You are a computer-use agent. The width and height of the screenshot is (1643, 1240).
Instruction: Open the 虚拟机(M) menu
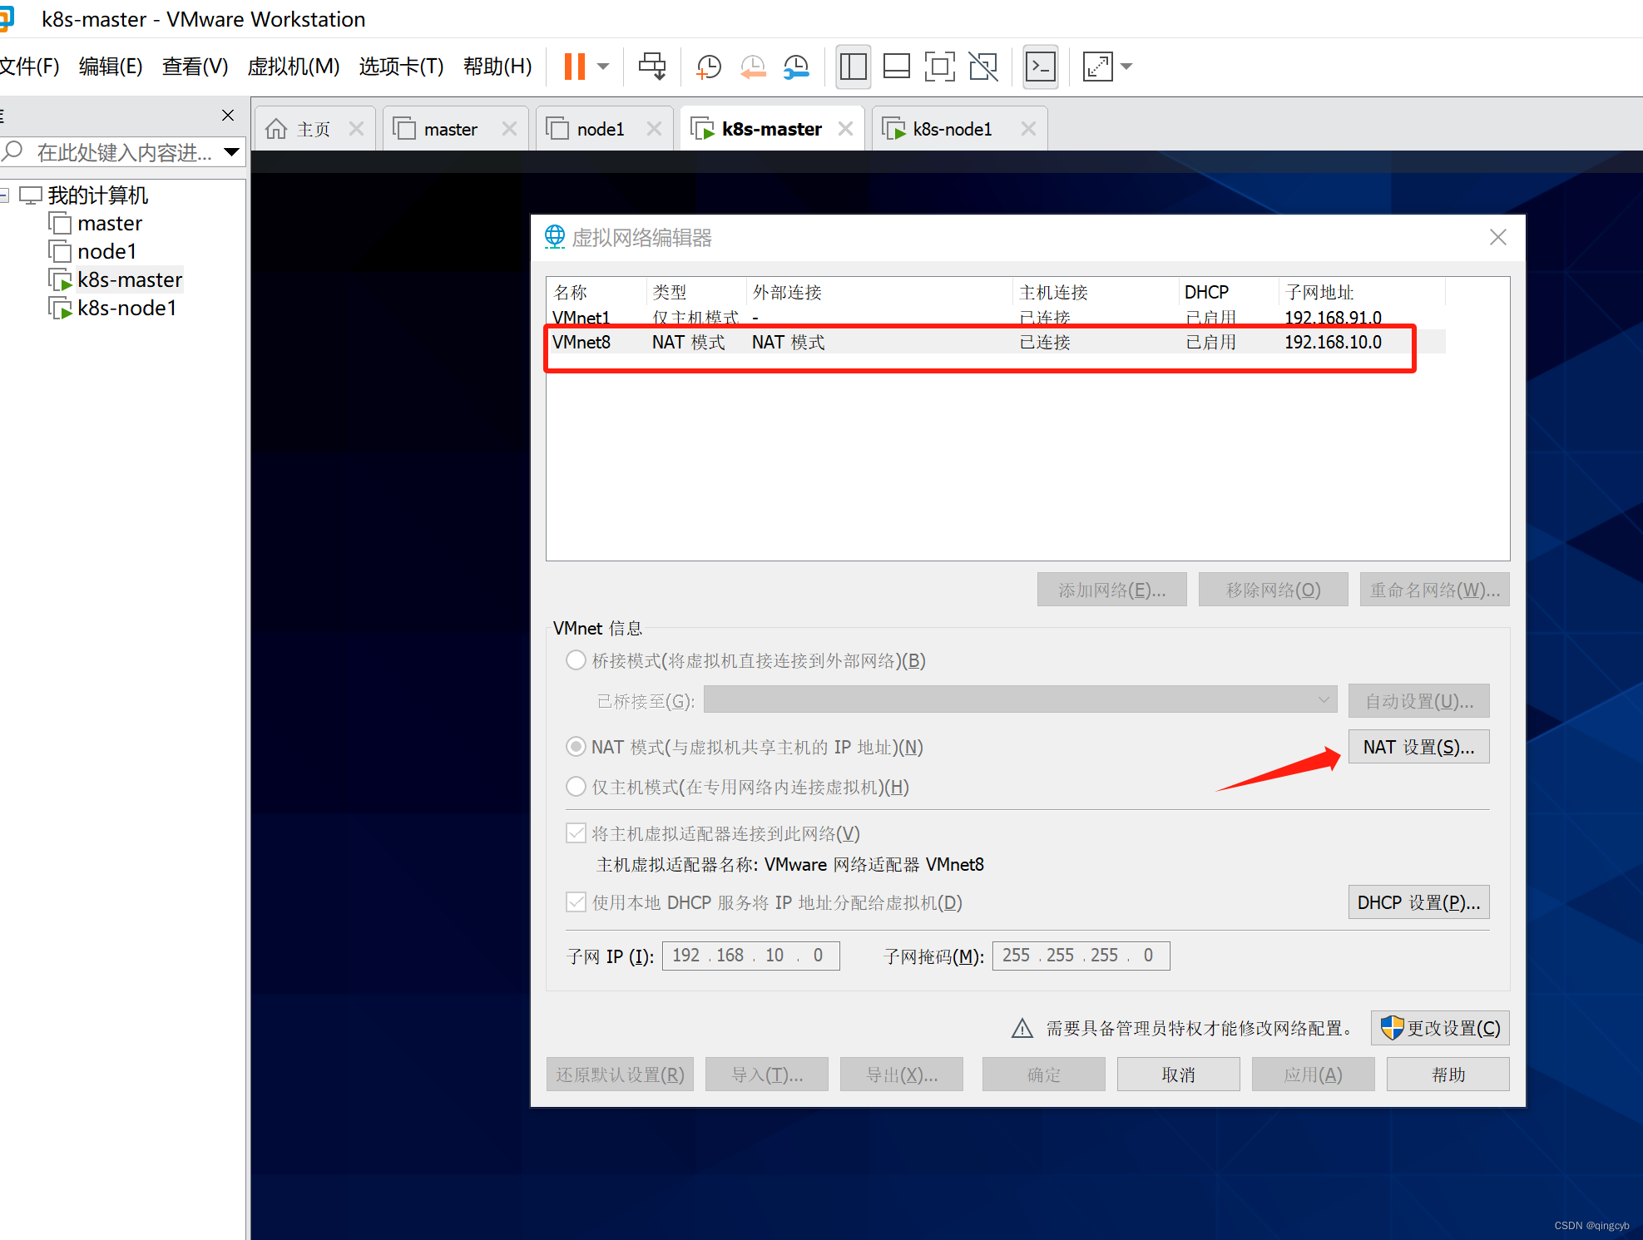(293, 67)
